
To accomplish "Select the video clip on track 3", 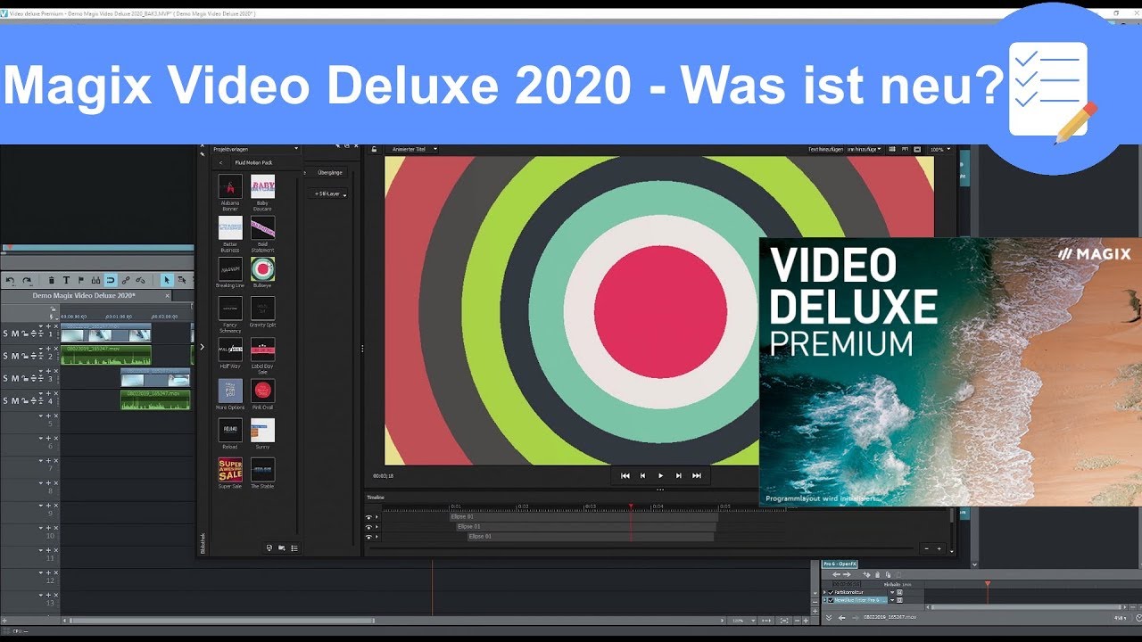I will click(155, 378).
